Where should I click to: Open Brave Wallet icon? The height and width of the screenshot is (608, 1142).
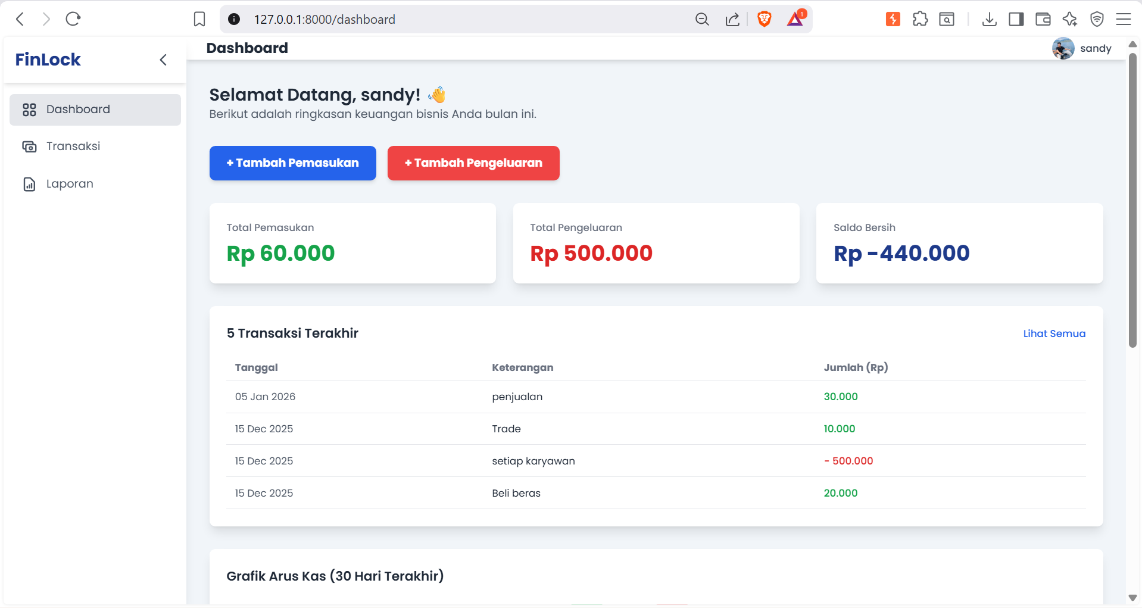tap(1043, 19)
